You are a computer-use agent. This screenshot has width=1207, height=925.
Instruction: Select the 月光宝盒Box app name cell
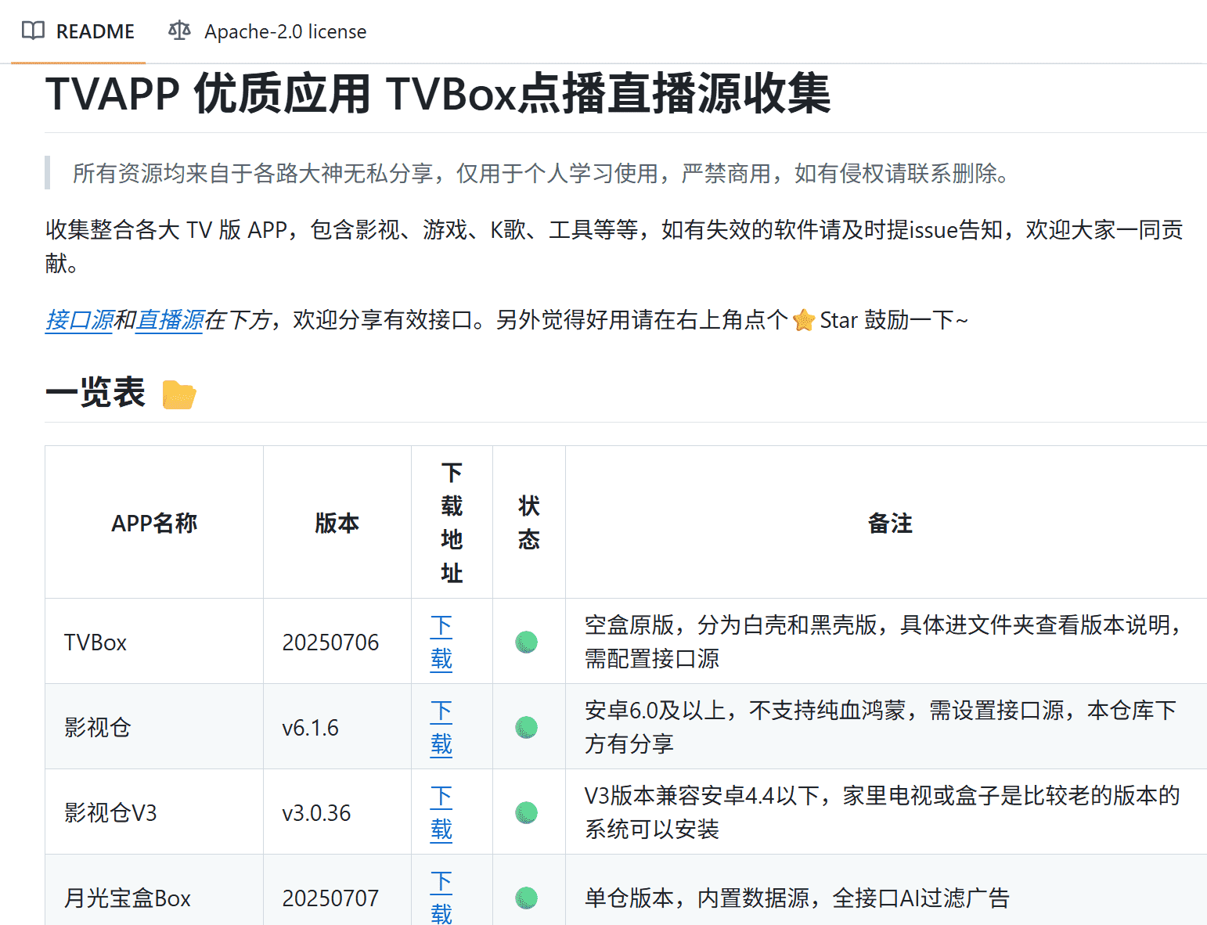pos(154,890)
